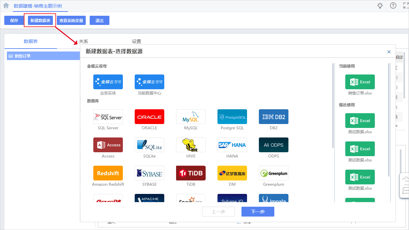This screenshot has height=230, width=409.
Task: Select the ORACLE database icon
Action: [149, 116]
